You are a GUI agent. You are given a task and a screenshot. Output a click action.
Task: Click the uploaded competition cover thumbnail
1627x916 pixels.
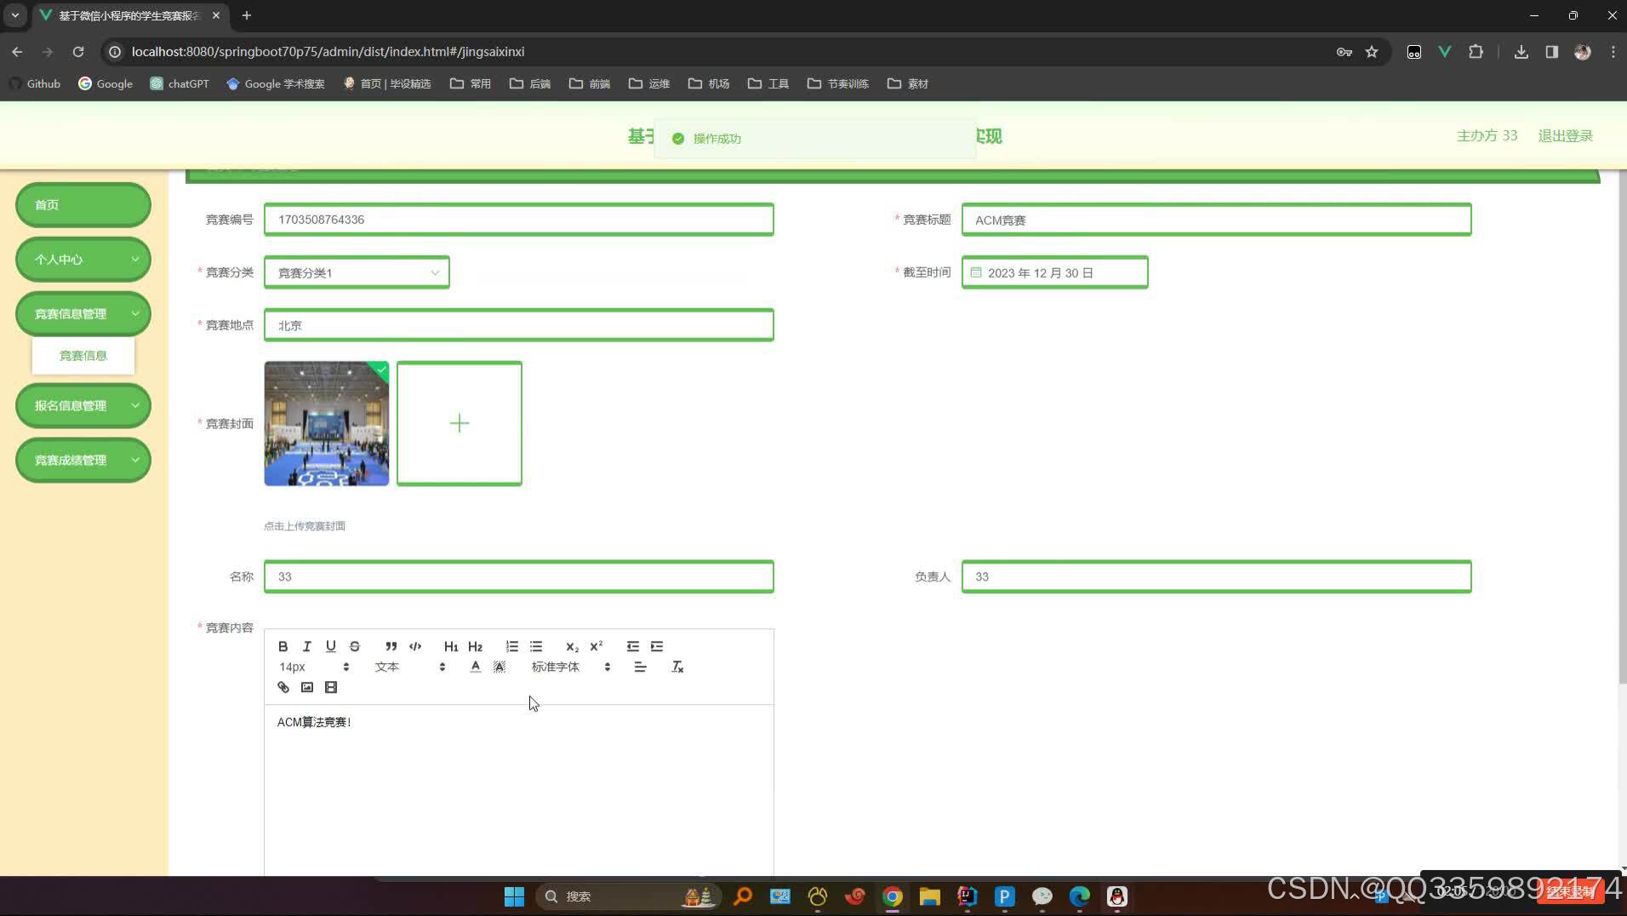(327, 423)
